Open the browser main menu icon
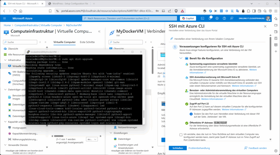The image size is (280, 155). pos(276,11)
